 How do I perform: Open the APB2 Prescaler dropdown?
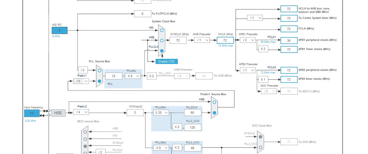248,70
